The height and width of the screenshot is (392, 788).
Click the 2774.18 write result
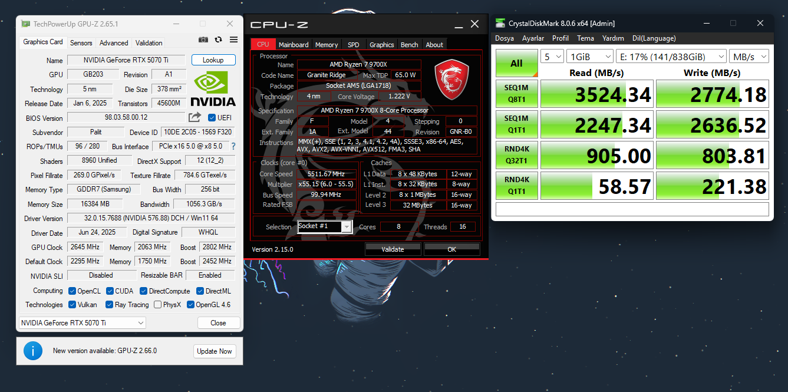click(713, 94)
